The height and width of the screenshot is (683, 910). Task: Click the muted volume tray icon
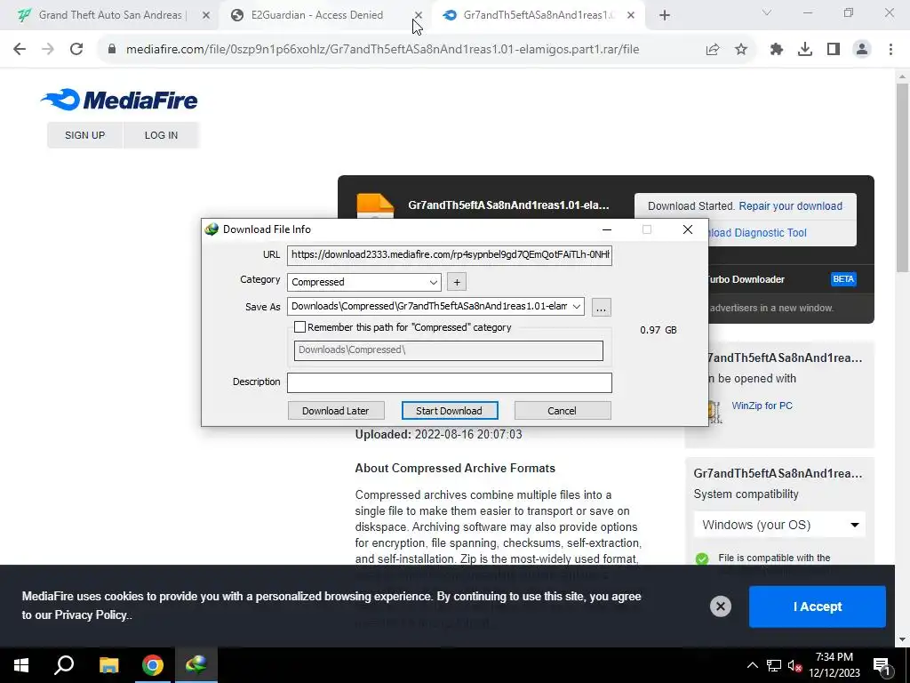click(x=795, y=665)
